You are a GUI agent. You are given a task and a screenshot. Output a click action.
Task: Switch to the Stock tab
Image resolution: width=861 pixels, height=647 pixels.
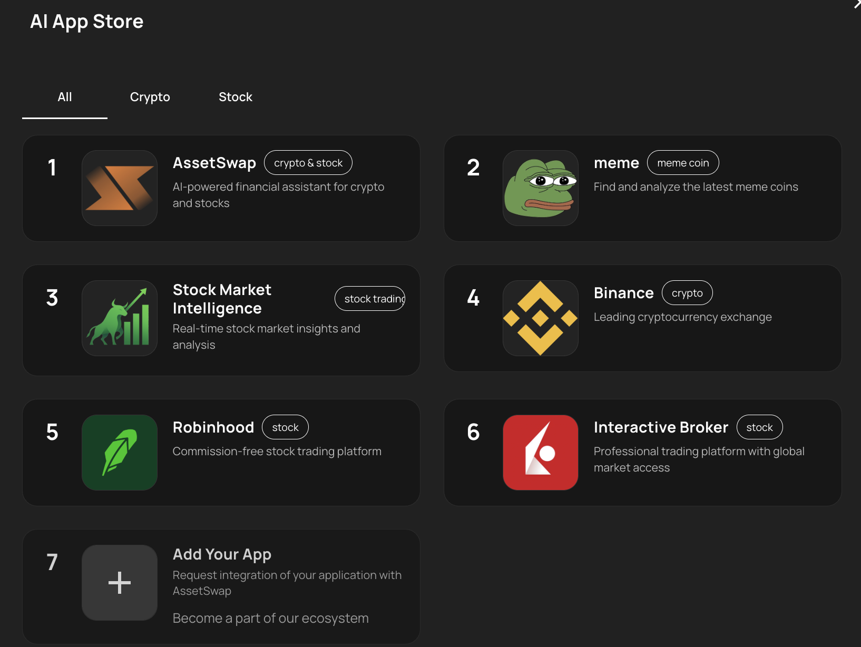(235, 97)
